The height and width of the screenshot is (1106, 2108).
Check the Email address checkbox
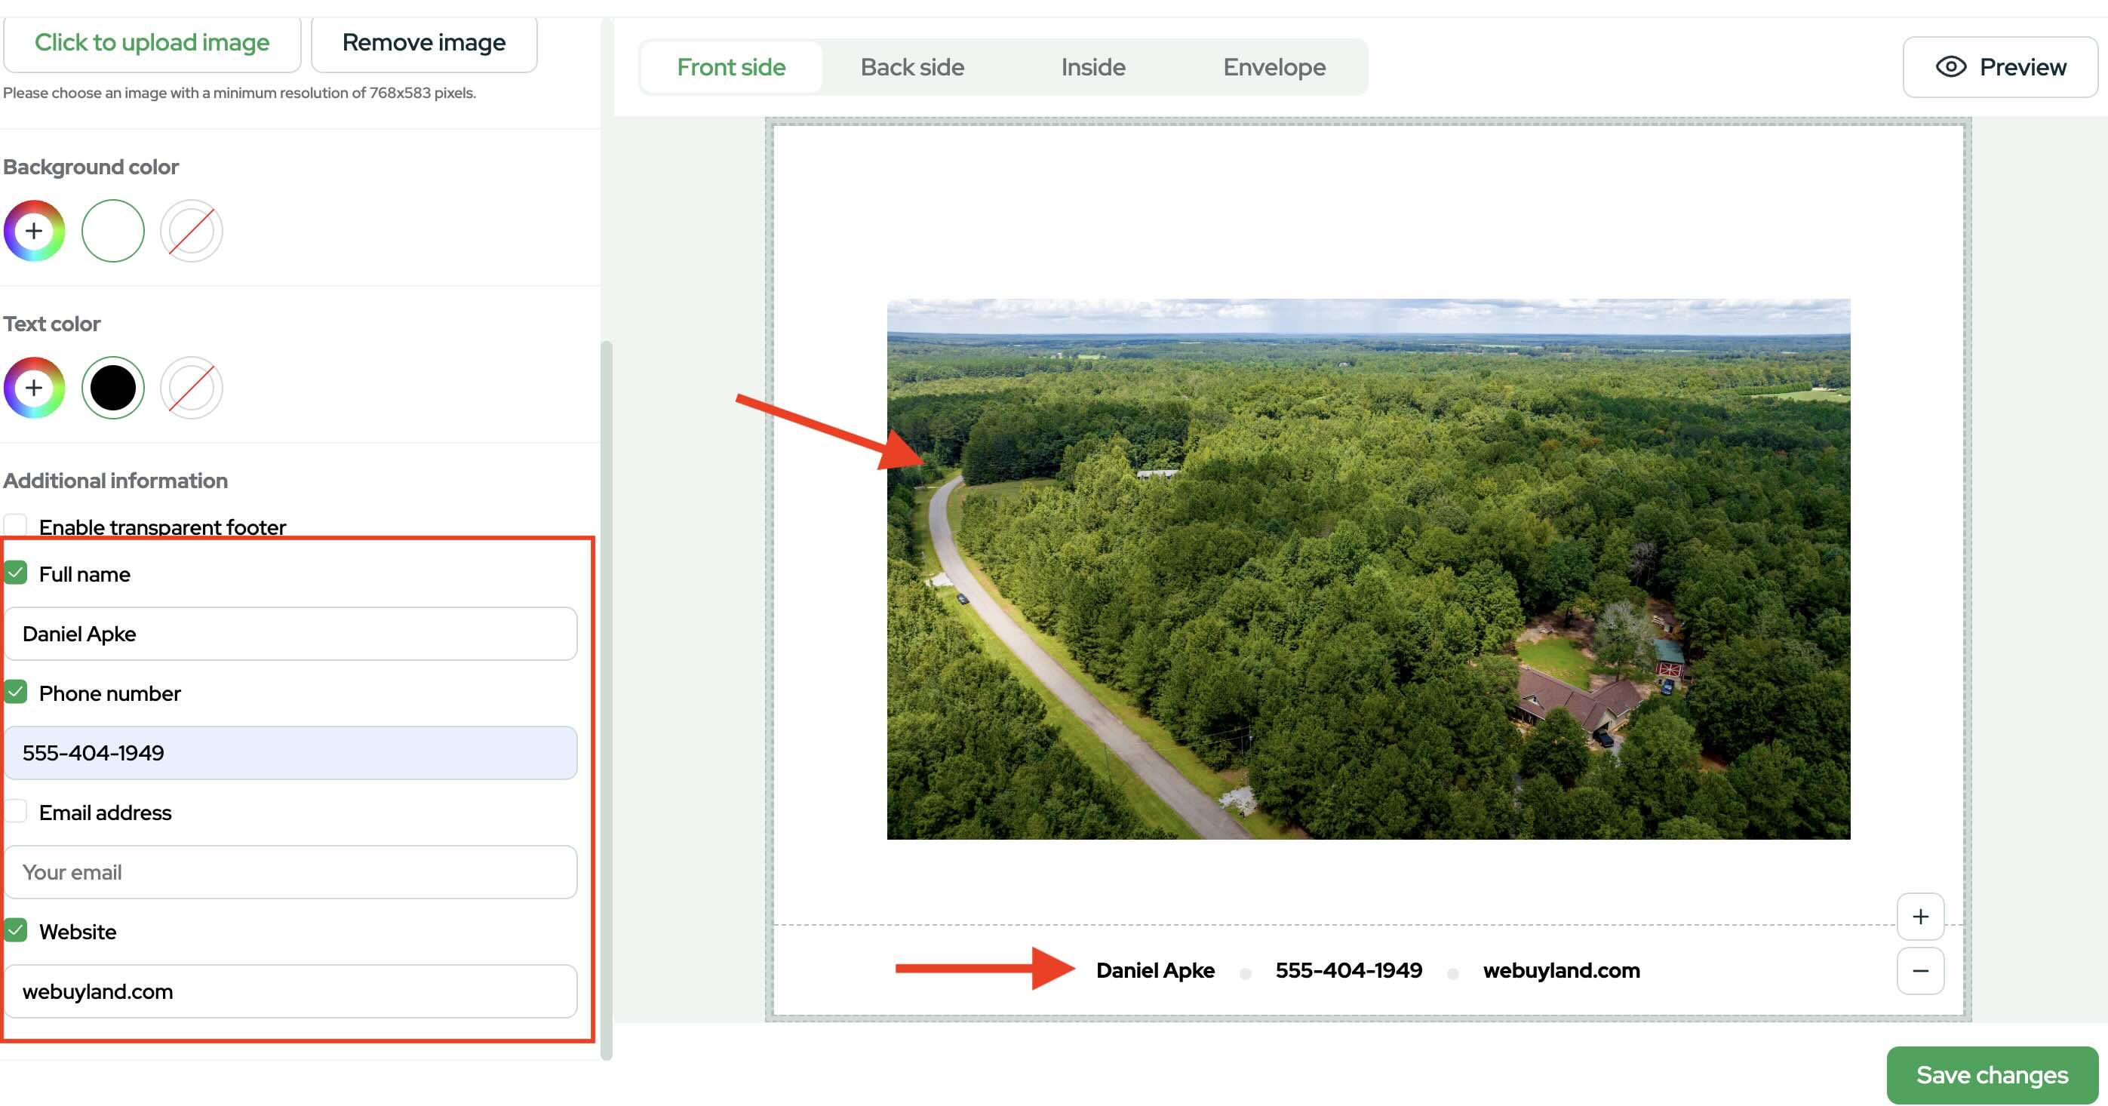[x=16, y=812]
